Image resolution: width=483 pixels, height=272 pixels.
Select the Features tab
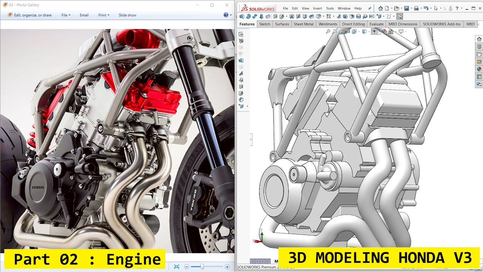pos(247,24)
